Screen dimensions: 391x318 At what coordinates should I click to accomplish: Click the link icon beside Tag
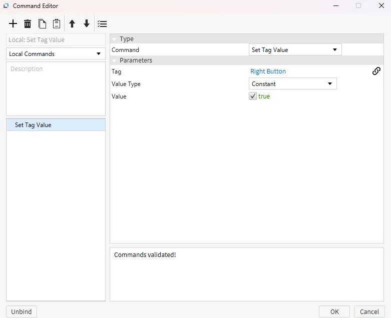pos(376,71)
